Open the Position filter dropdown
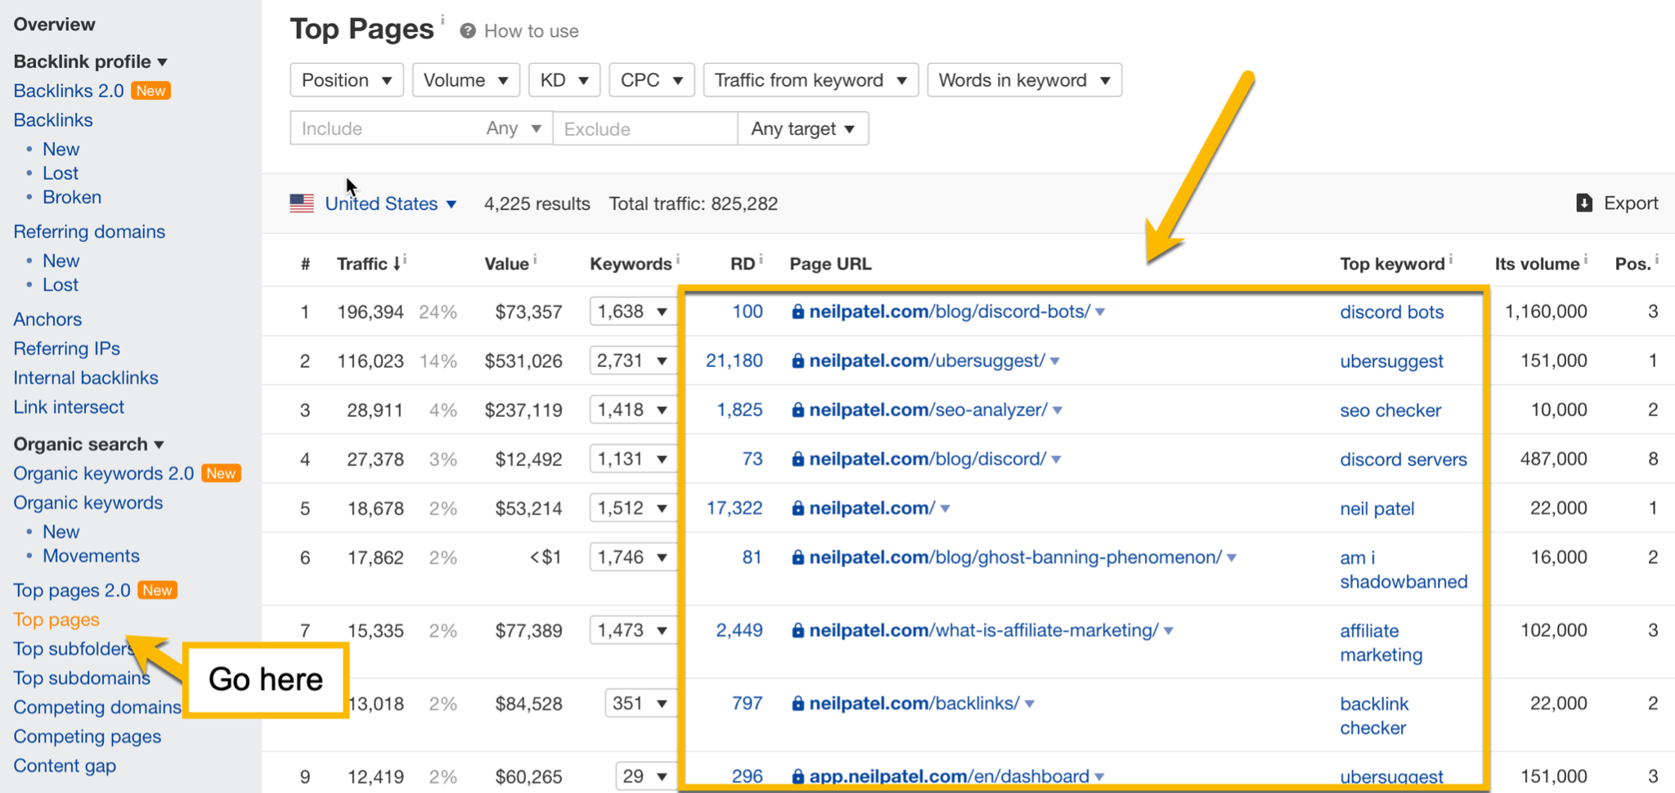The image size is (1675, 793). pyautogui.click(x=347, y=80)
